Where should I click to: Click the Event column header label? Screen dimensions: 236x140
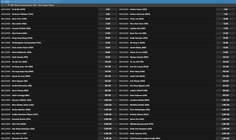click(x=7, y=2)
